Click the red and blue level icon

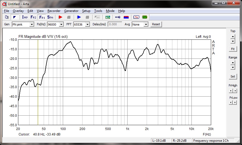126,17
